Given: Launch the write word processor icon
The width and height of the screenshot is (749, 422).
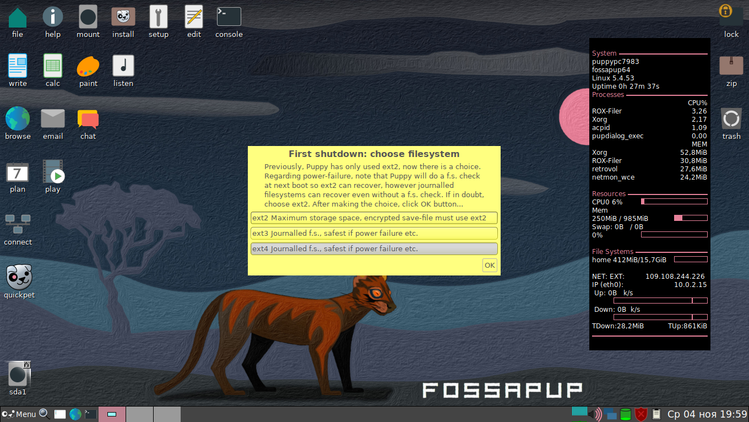Looking at the screenshot, I should [x=18, y=67].
